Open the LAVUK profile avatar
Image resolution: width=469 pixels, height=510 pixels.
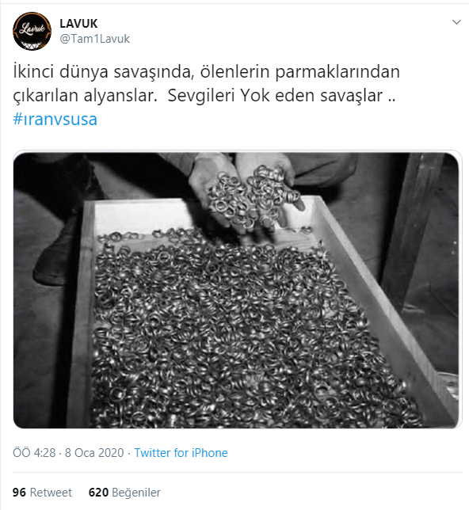pyautogui.click(x=32, y=31)
